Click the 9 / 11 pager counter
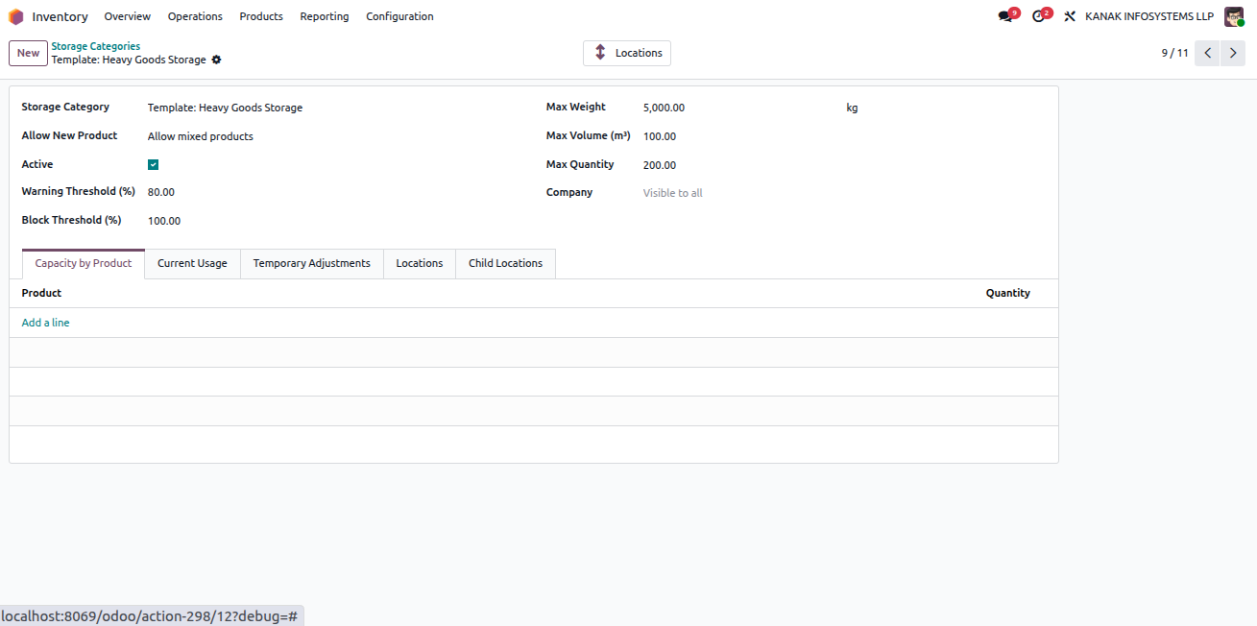Screen dimensions: 1257x626 (1174, 53)
